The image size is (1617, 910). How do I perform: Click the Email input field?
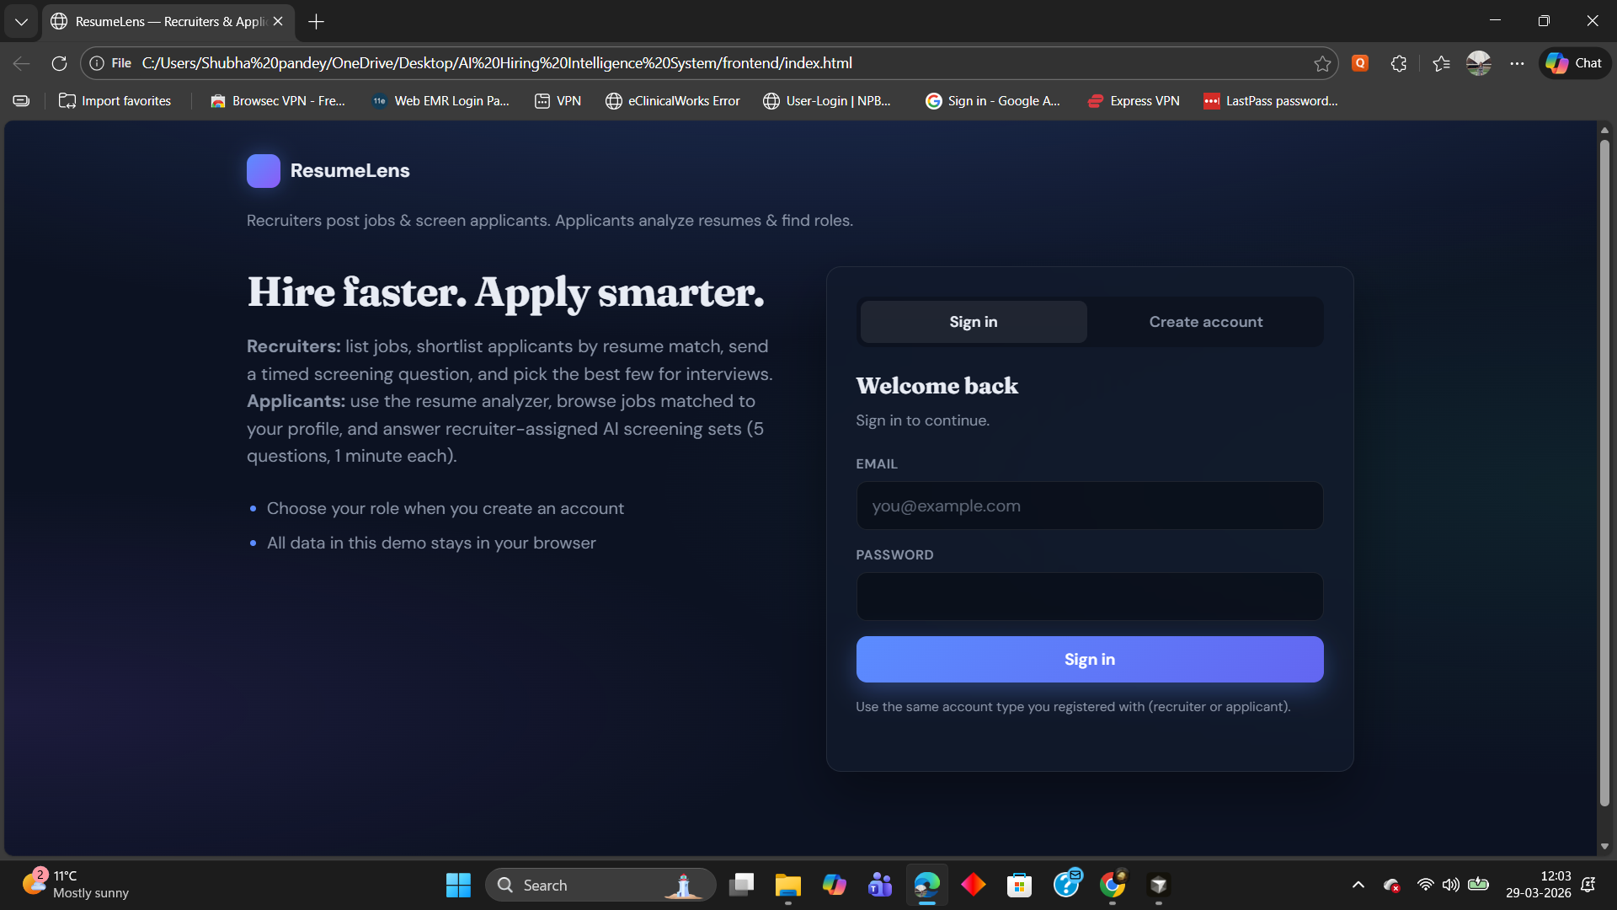pyautogui.click(x=1089, y=506)
